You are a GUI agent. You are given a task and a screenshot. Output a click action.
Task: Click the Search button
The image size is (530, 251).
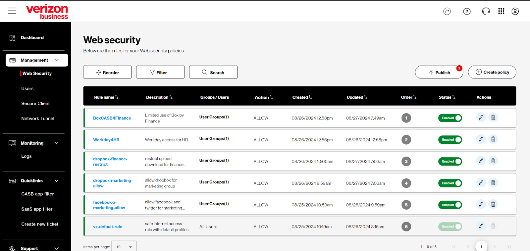coord(213,72)
